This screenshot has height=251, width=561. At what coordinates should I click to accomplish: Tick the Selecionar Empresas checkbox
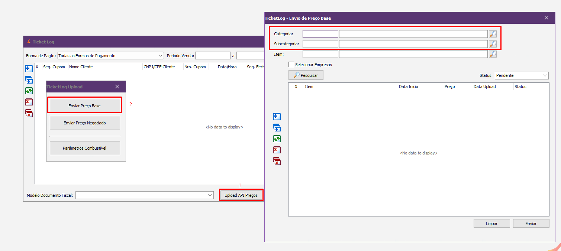[291, 65]
